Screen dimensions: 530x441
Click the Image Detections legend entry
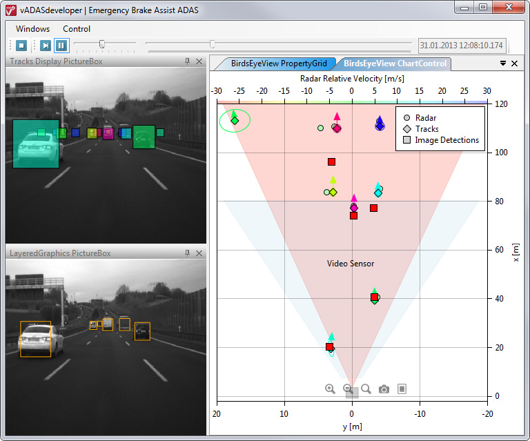click(x=441, y=140)
